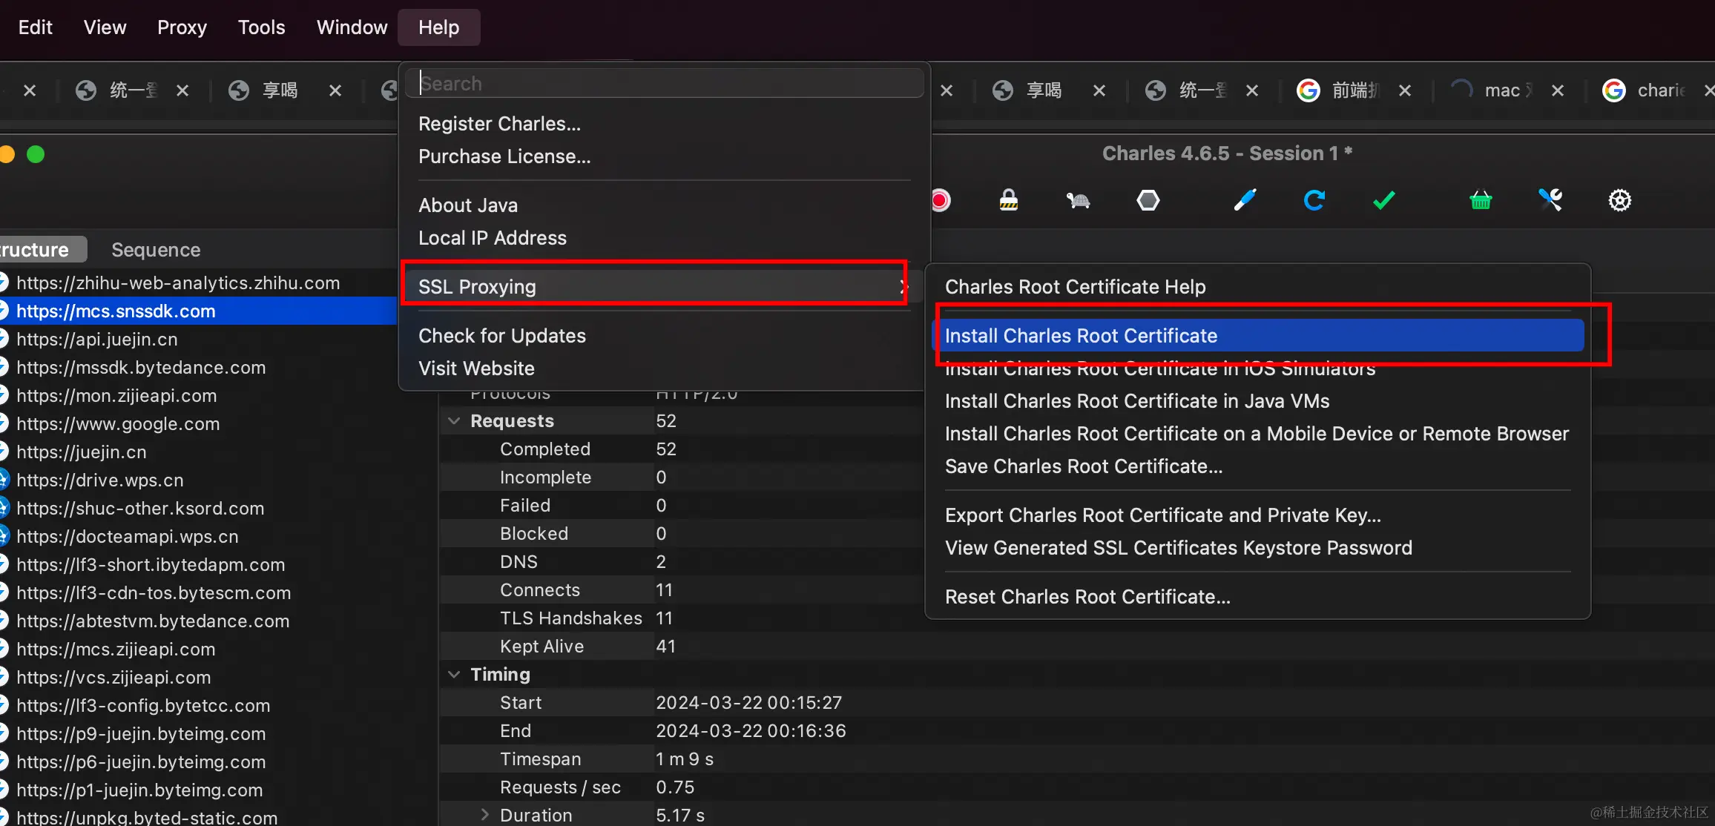
Task: Select https://lf3-cdn-tos.bytescm.com host
Action: (x=154, y=593)
